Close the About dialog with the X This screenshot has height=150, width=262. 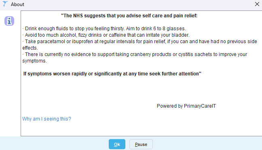click(257, 4)
